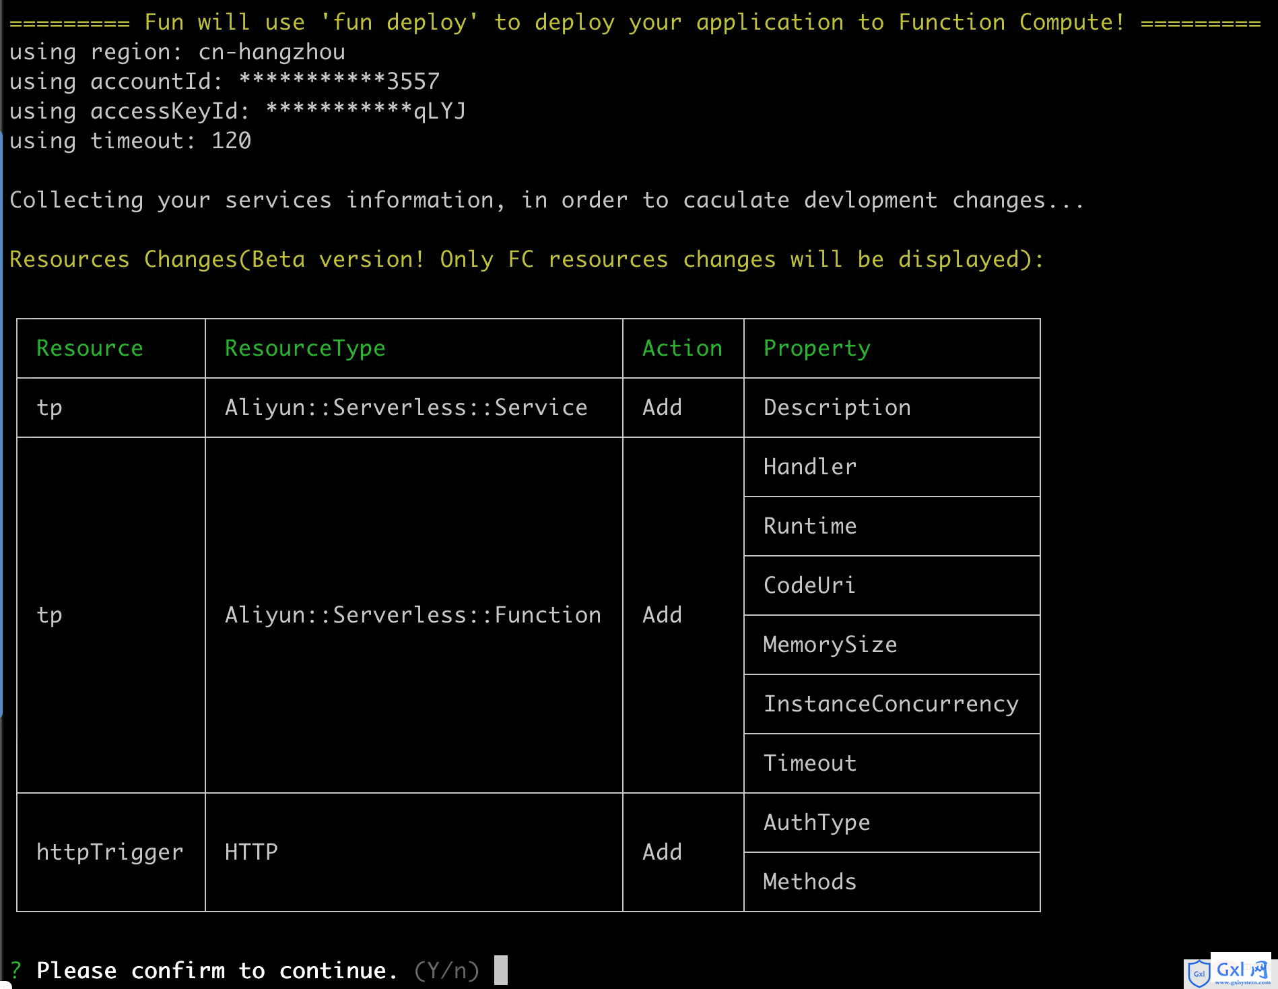Click the Y/n confirmation prompt input

(x=500, y=970)
